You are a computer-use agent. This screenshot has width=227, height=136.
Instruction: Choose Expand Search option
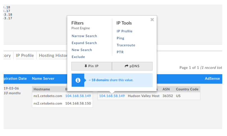84,43
